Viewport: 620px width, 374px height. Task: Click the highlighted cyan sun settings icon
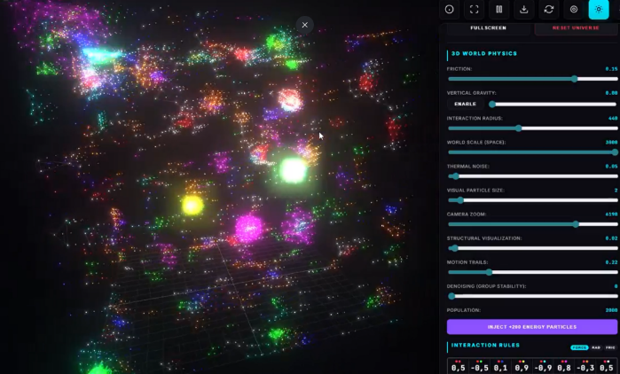[x=599, y=10]
